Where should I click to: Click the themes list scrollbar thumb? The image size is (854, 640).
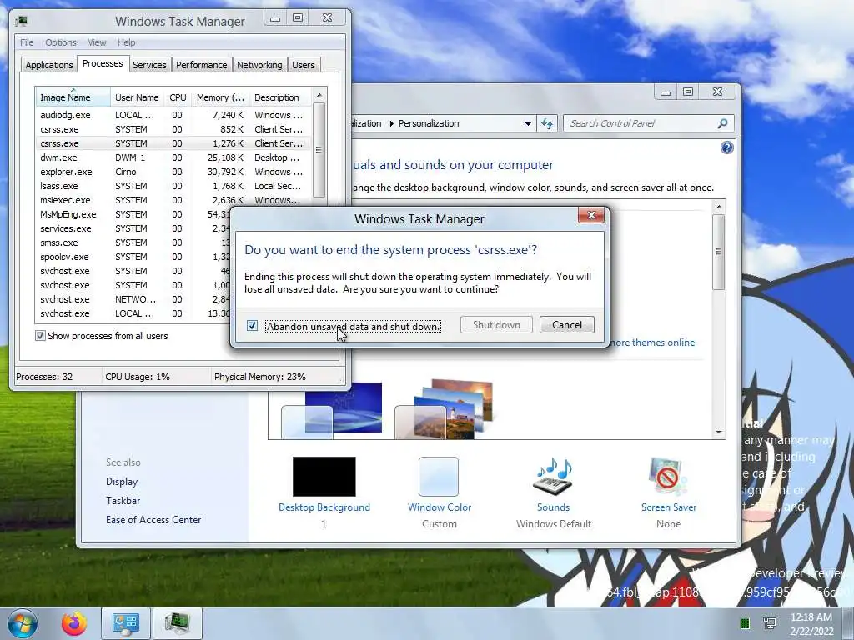(x=718, y=252)
